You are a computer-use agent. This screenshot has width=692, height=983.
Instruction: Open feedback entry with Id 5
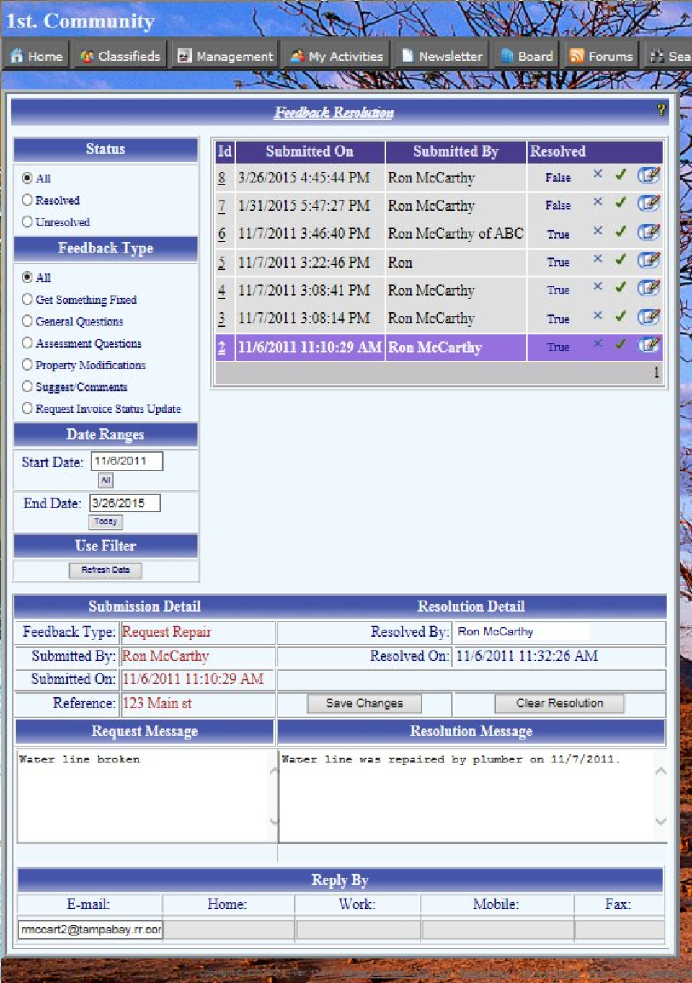223,262
